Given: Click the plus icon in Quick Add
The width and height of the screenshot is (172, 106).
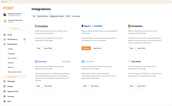Looking at the screenshot, I should pyautogui.click(x=10, y=28).
